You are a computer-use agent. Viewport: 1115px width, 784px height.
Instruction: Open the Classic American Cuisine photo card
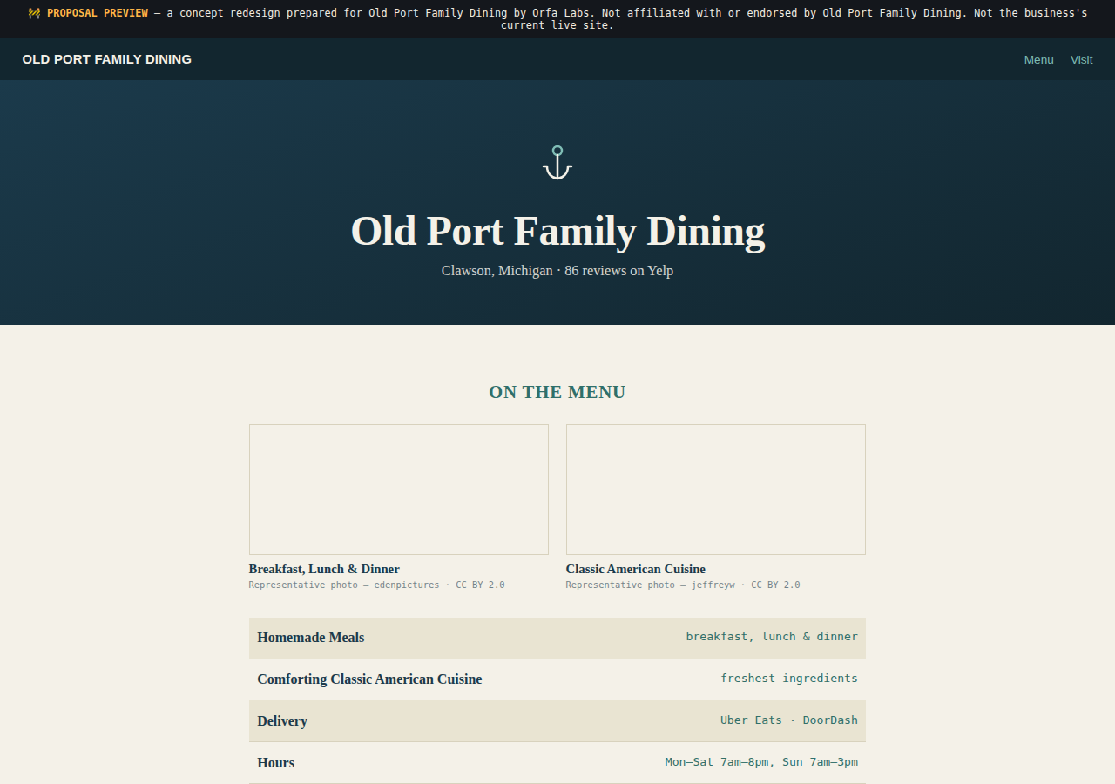coord(716,490)
